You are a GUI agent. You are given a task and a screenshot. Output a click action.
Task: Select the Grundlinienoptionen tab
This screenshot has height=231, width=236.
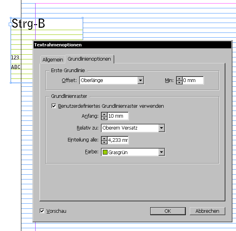[x=89, y=59]
